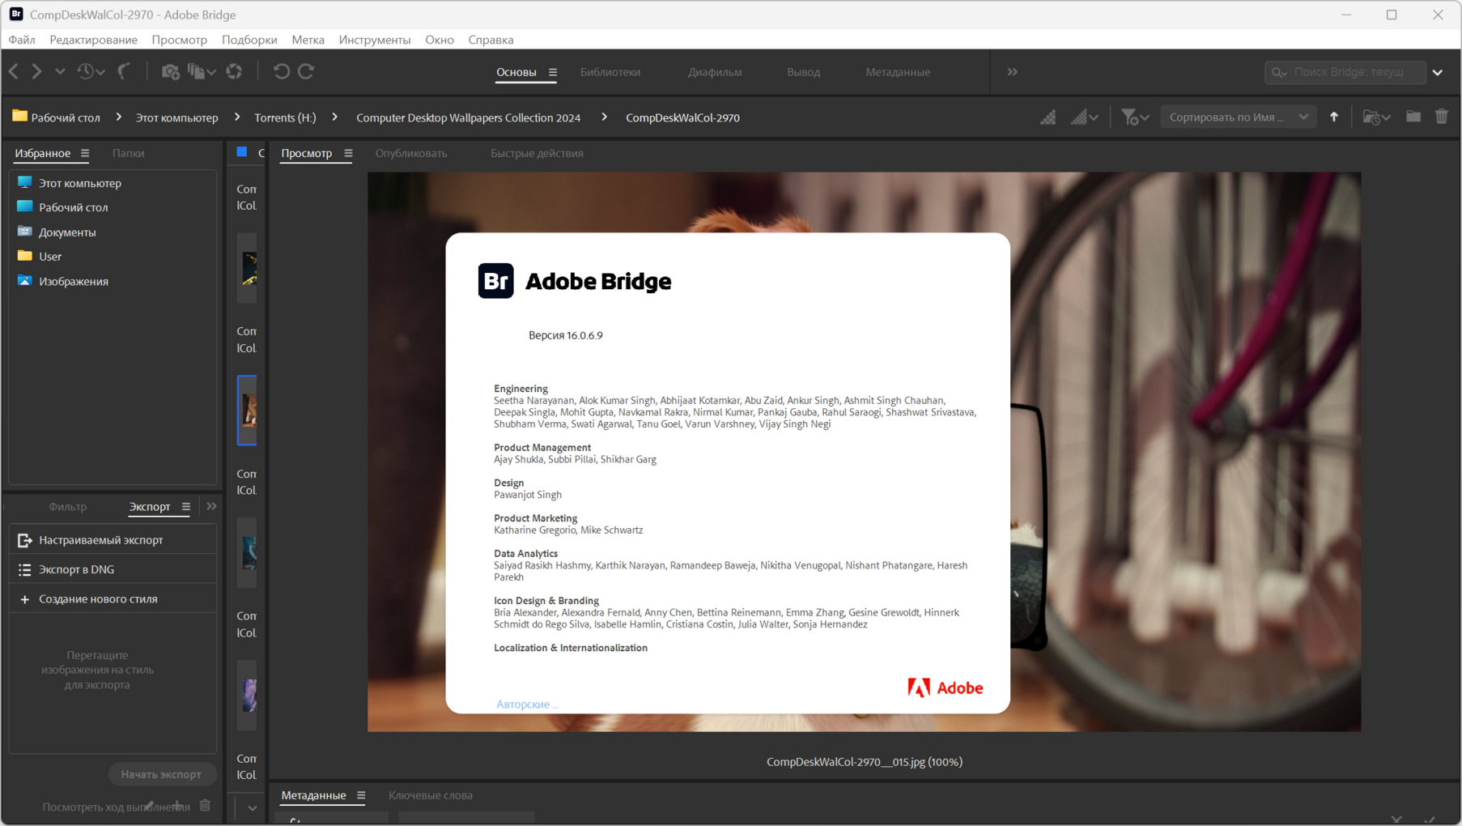Image resolution: width=1462 pixels, height=826 pixels.
Task: Switch to the Опубликовать tab
Action: click(x=410, y=153)
